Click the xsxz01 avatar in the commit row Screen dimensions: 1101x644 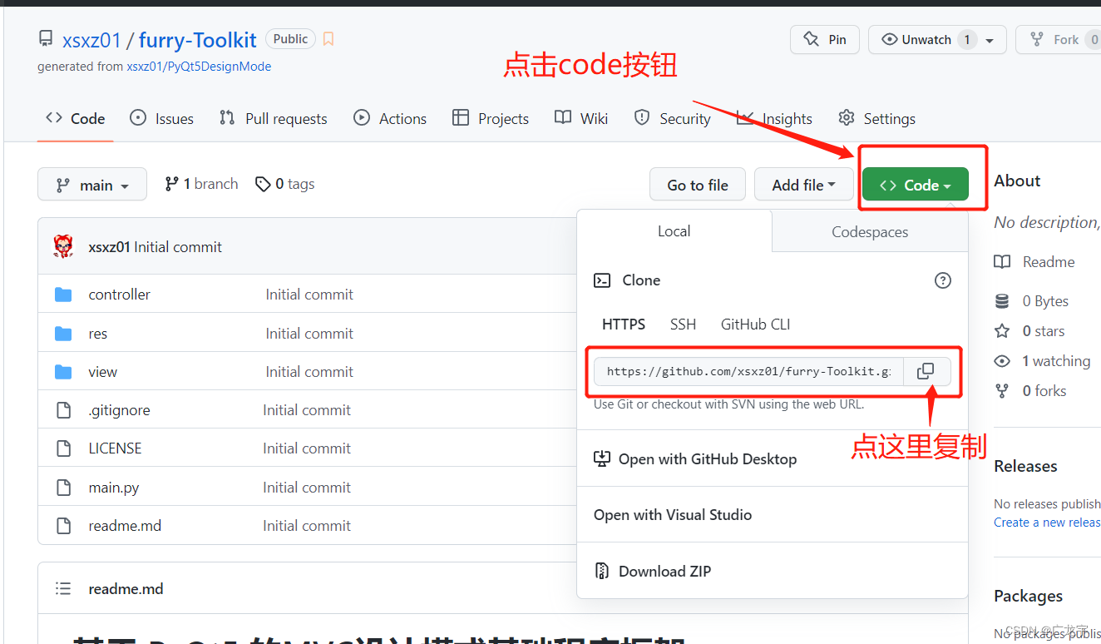63,246
